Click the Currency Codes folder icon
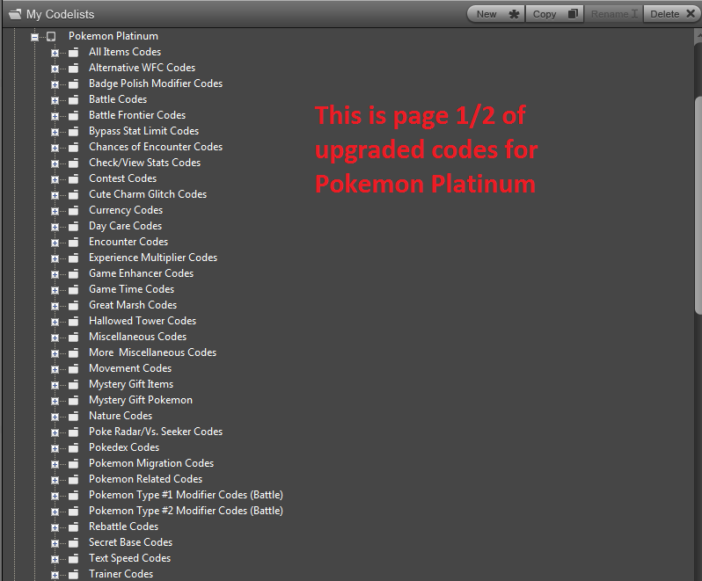This screenshot has width=702, height=581. tap(73, 210)
